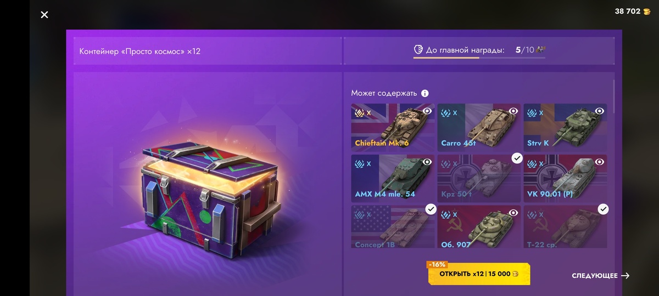Image resolution: width=659 pixels, height=296 pixels.
Task: Click the shield icon near До главной награды
Action: (418, 50)
